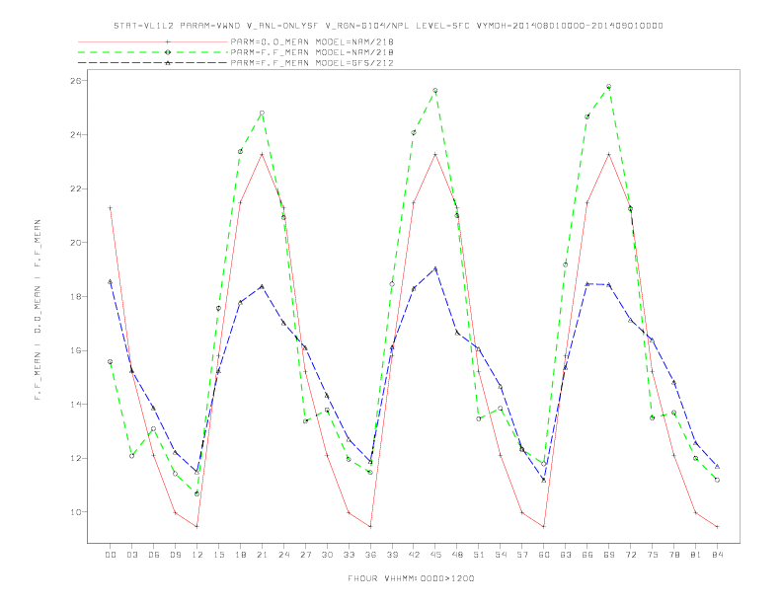Image resolution: width=782 pixels, height=604 pixels.
Task: Click green NAM circle marker at hour 21 peak
Action: click(262, 113)
